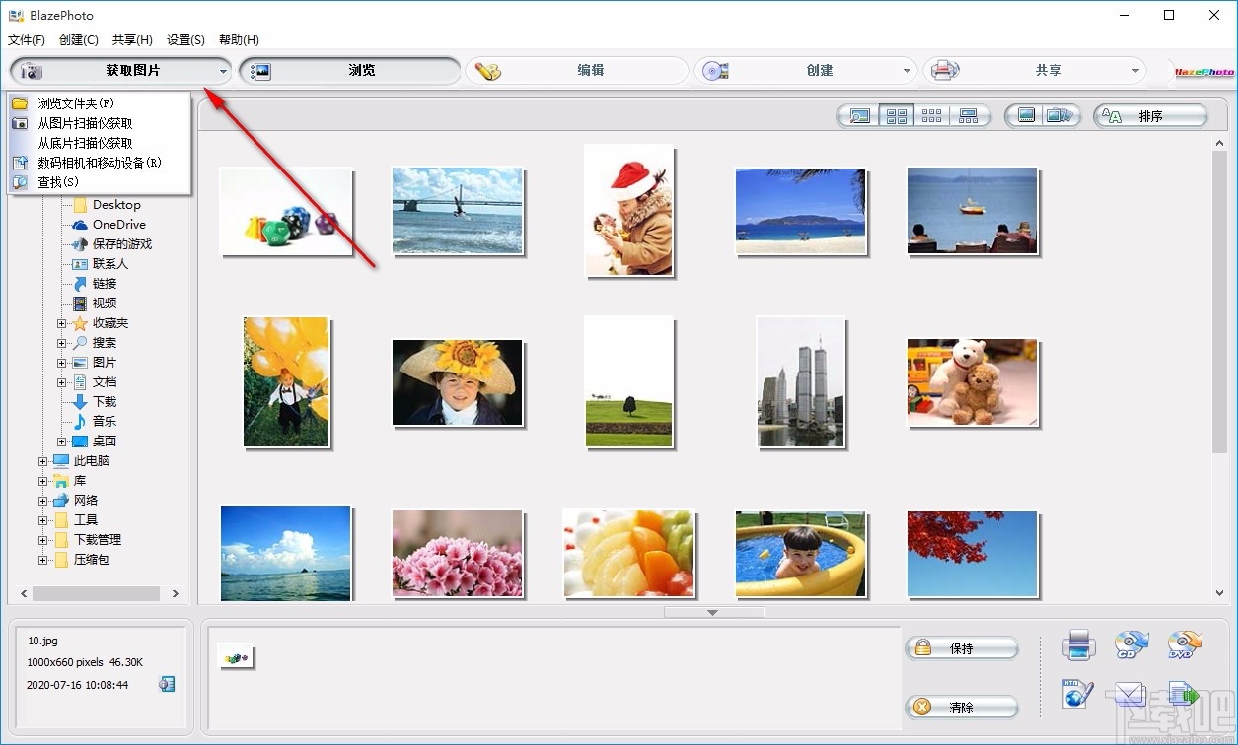The image size is (1238, 745).
Task: Open the 文件 menu
Action: [26, 39]
